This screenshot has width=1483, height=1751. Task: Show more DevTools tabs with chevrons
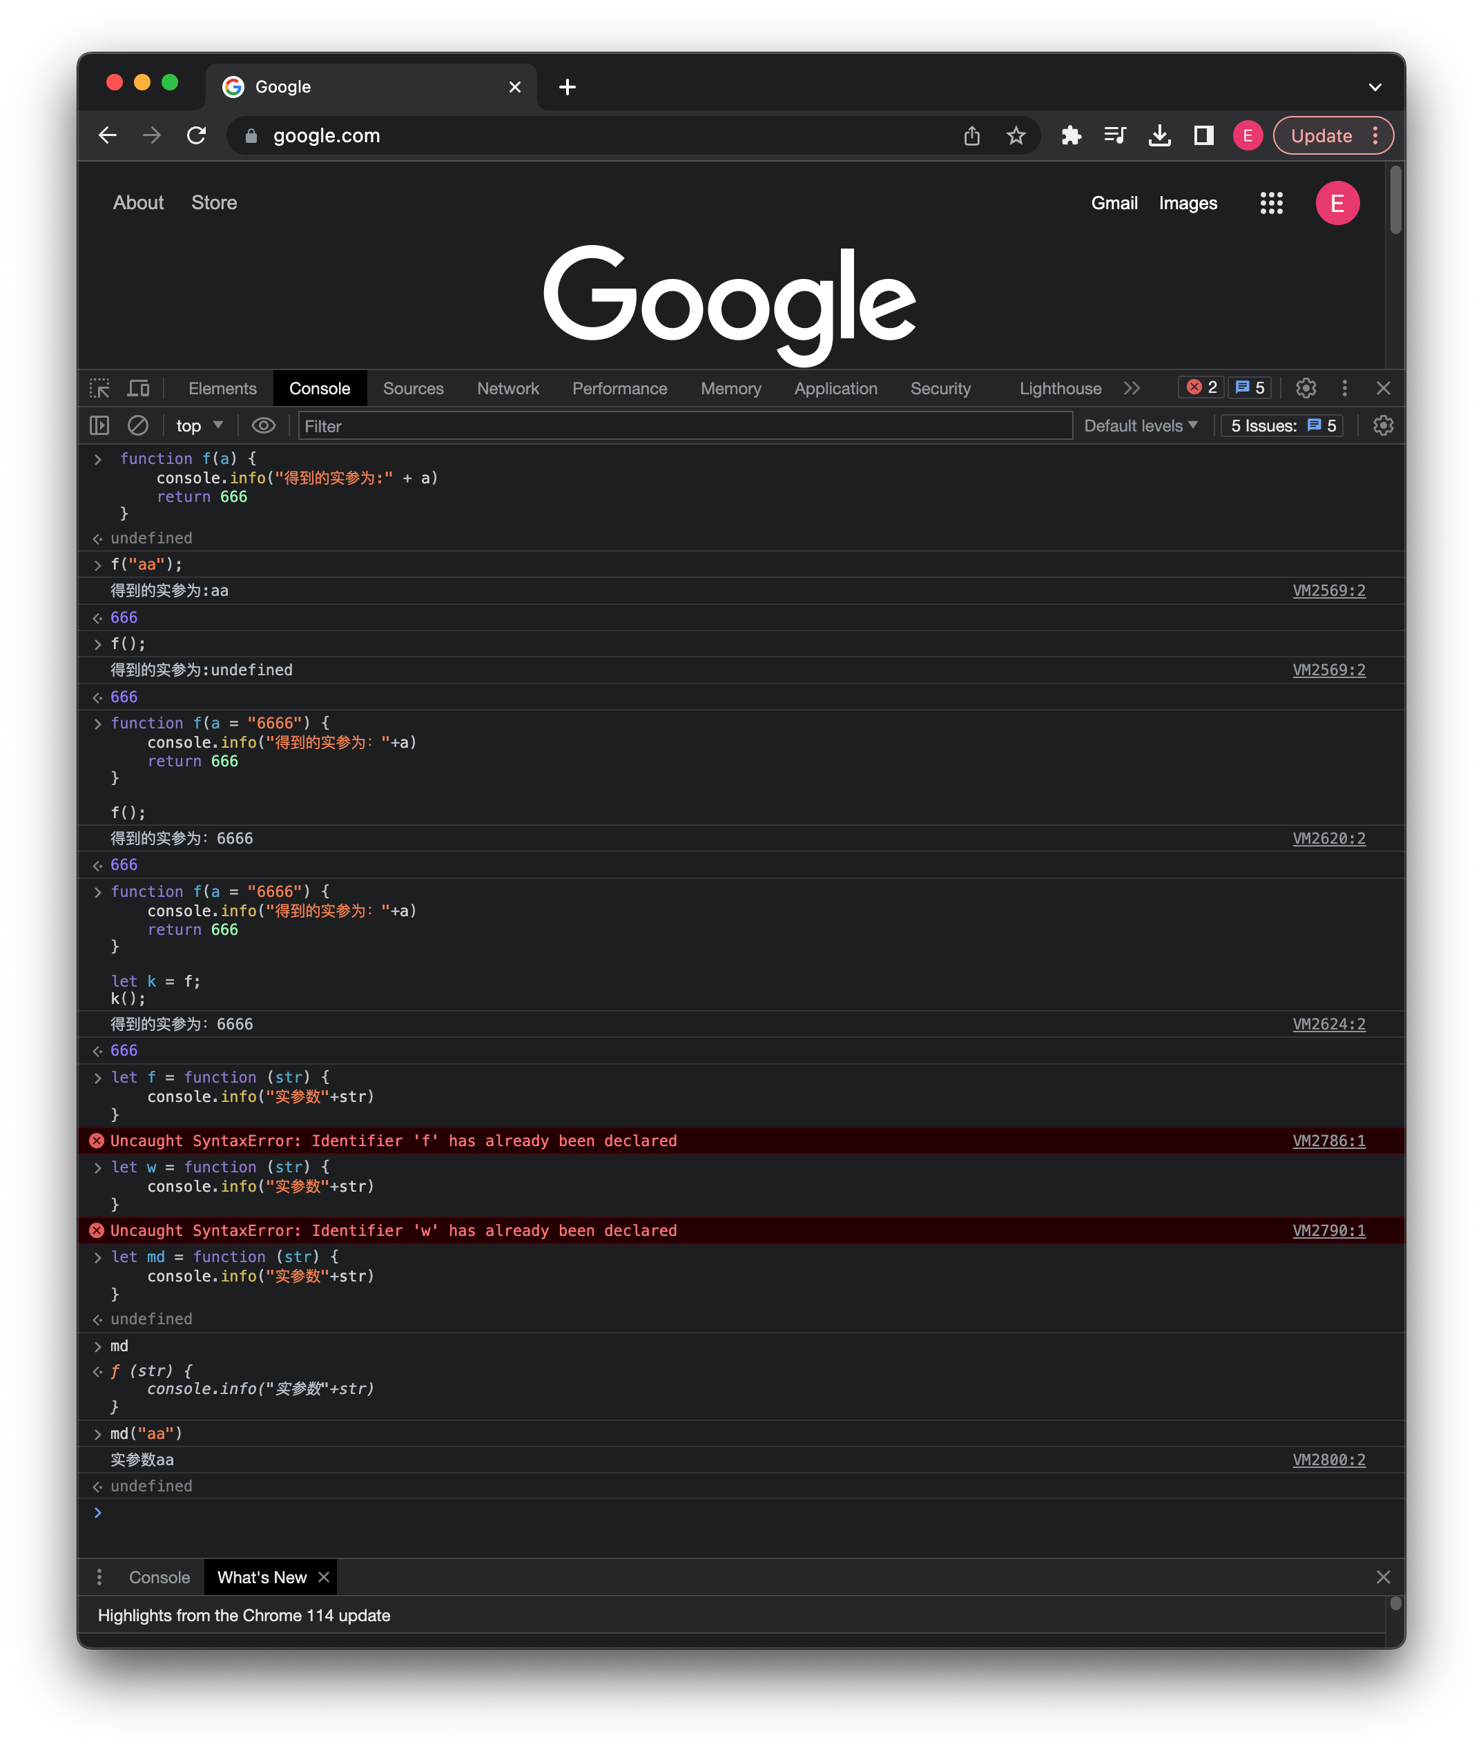point(1132,387)
